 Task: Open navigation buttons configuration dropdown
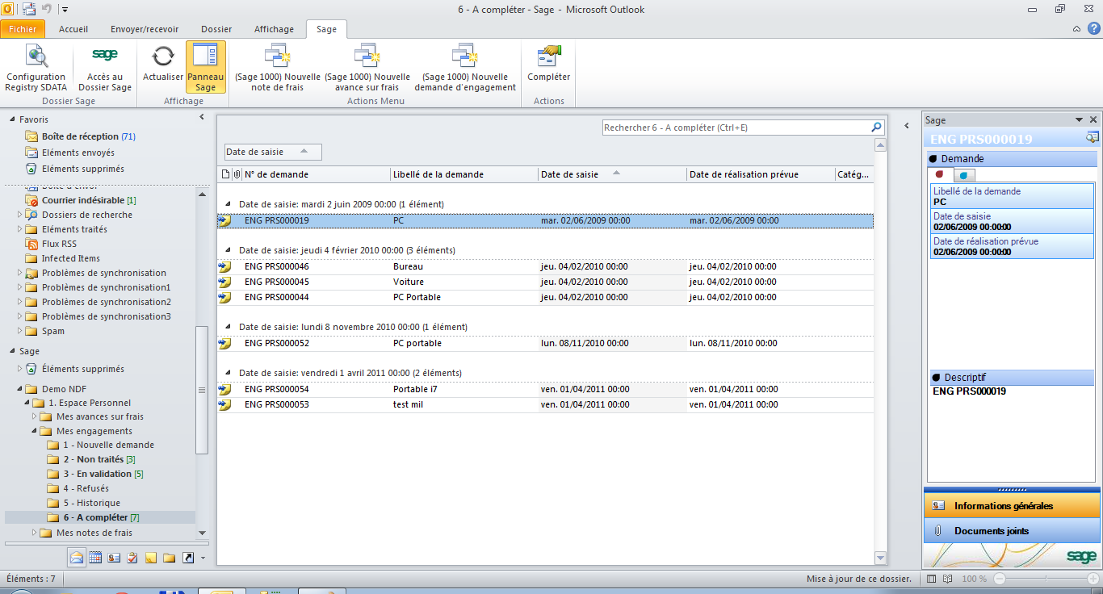click(203, 558)
